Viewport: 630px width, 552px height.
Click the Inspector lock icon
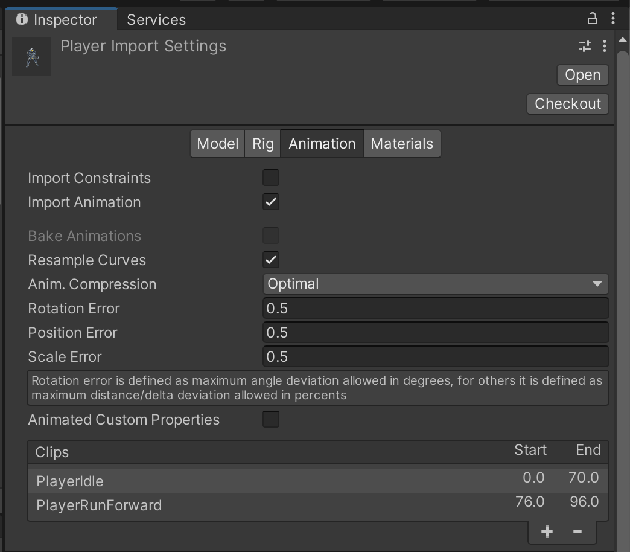pyautogui.click(x=592, y=19)
